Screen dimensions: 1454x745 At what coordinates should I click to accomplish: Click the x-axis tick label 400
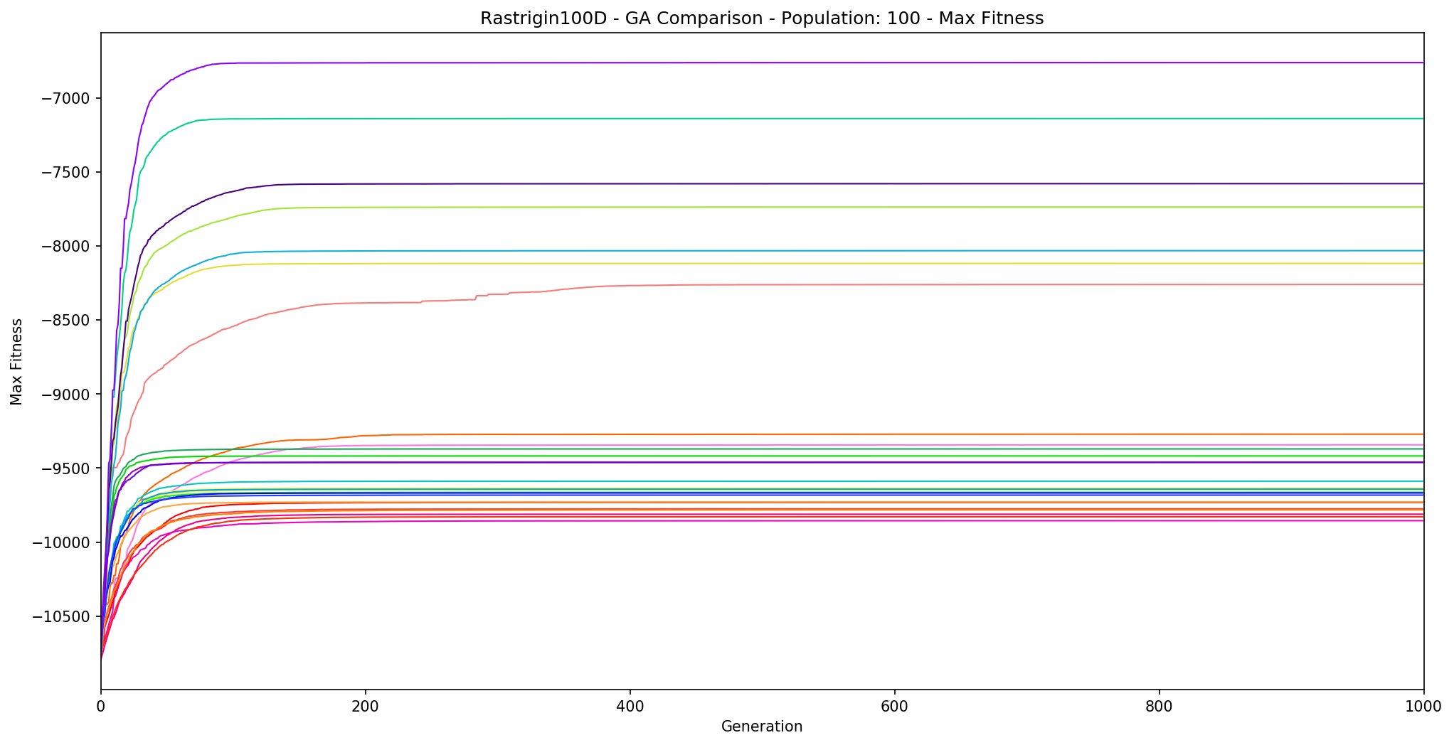[x=630, y=705]
